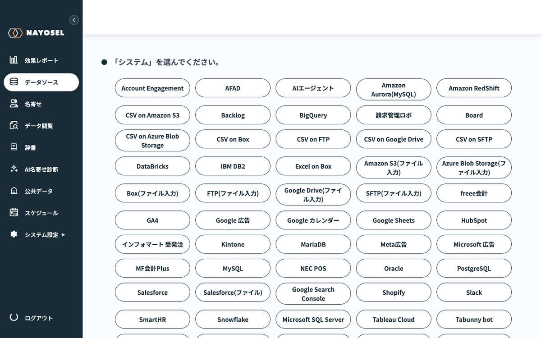
Task: Choose Excel on Box
Action: [313, 166]
